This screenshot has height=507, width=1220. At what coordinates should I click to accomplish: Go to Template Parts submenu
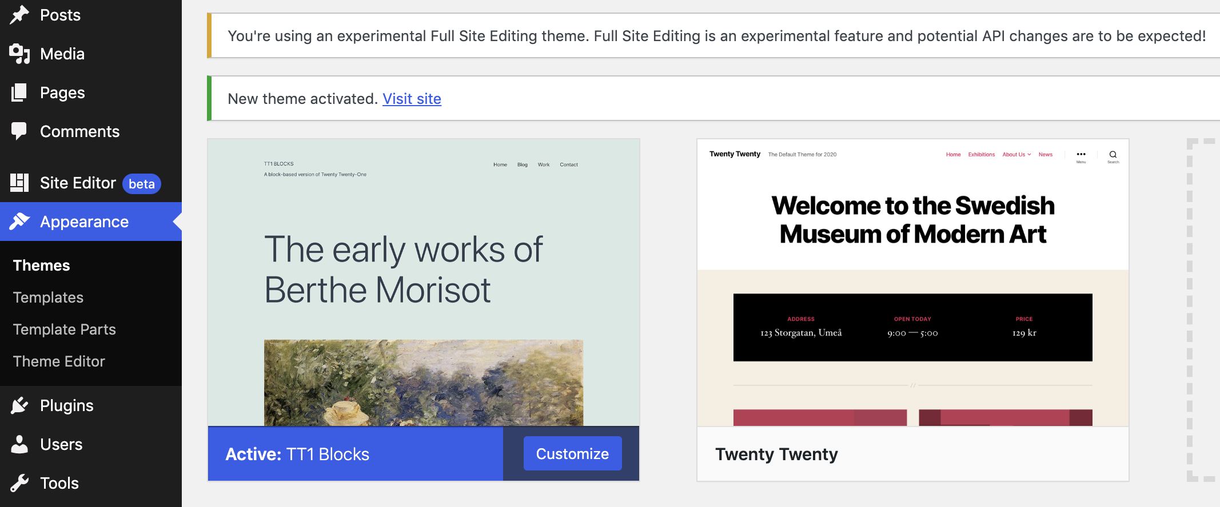[65, 329]
